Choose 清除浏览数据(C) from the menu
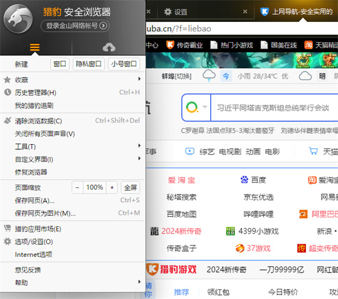 (x=73, y=121)
